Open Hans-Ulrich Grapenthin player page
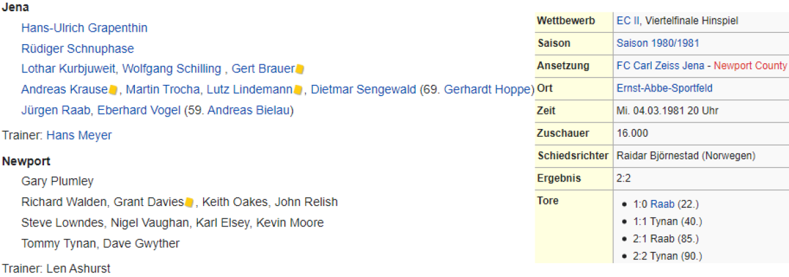This screenshot has height=277, width=789. click(x=84, y=28)
